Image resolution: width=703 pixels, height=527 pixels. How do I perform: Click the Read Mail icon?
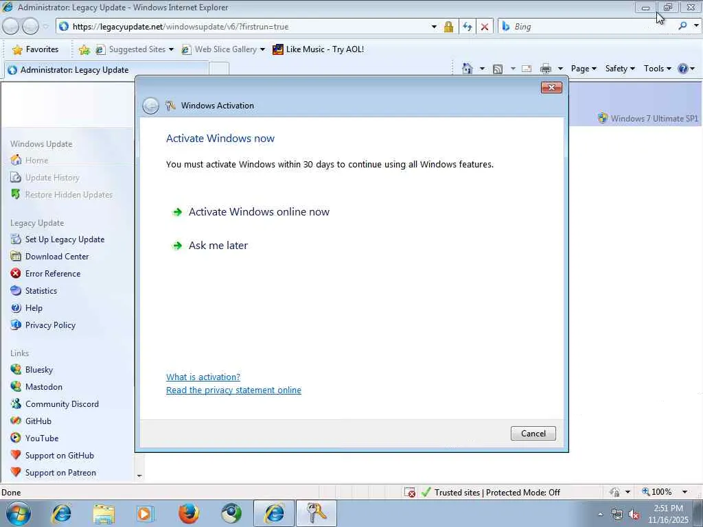click(x=527, y=69)
